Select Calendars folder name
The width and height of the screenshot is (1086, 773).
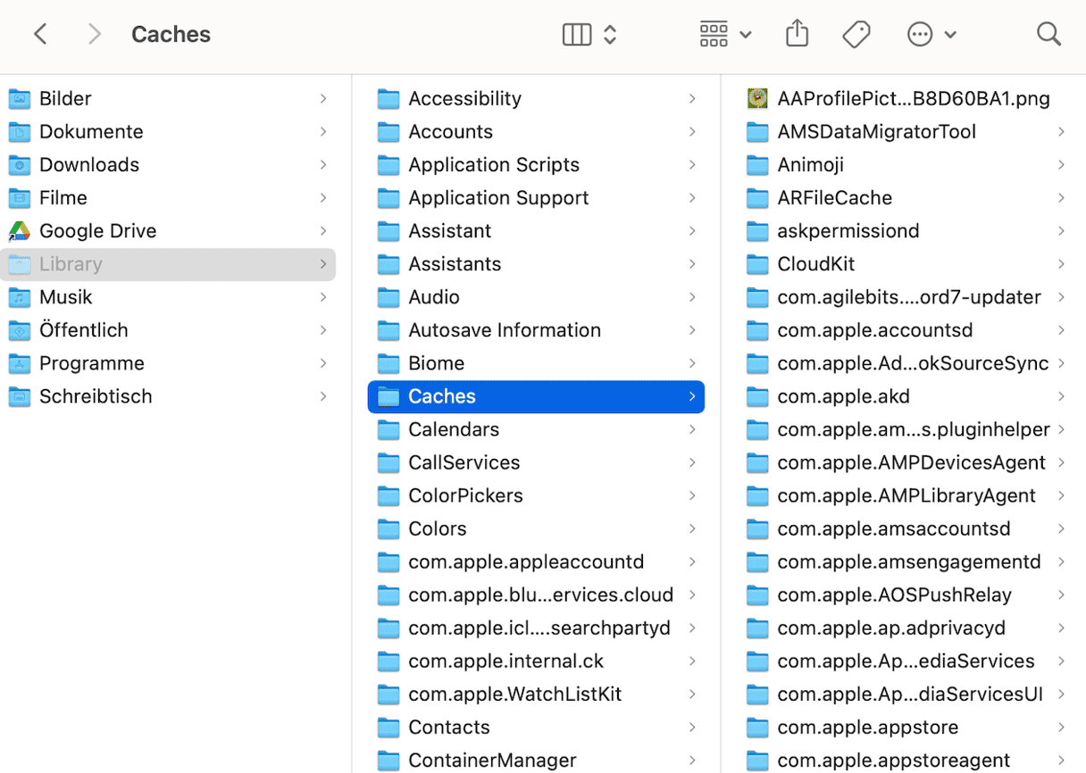(x=454, y=429)
